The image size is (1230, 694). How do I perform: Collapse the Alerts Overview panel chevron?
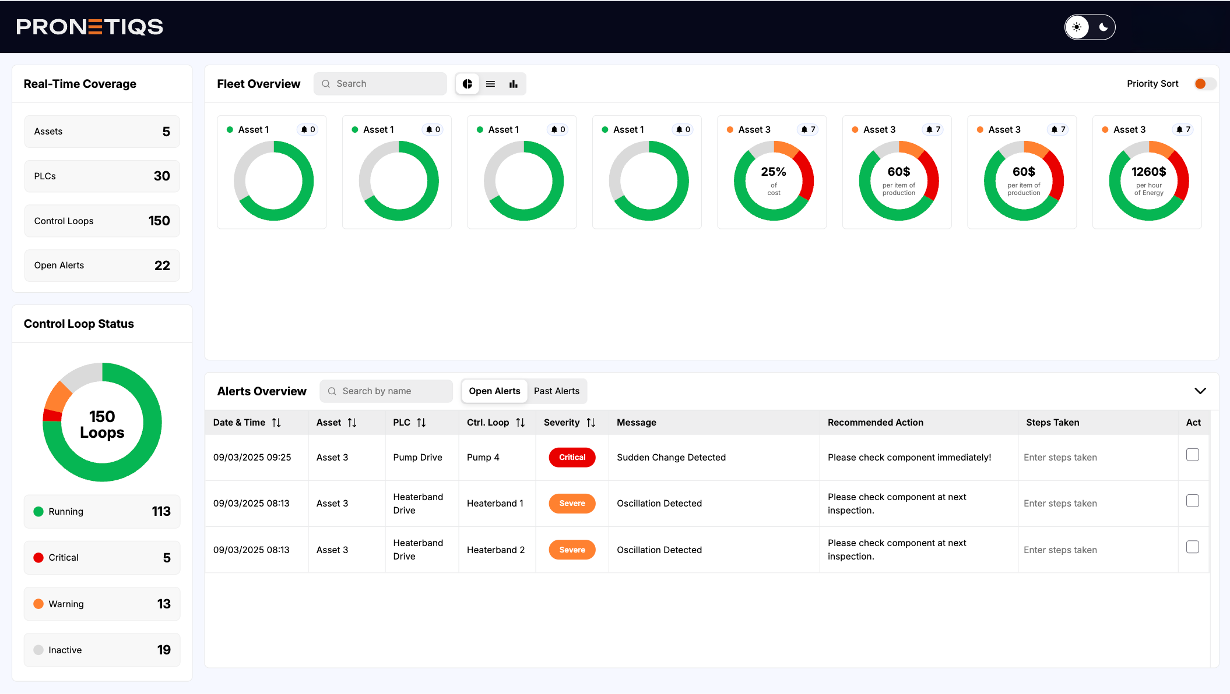[1200, 391]
